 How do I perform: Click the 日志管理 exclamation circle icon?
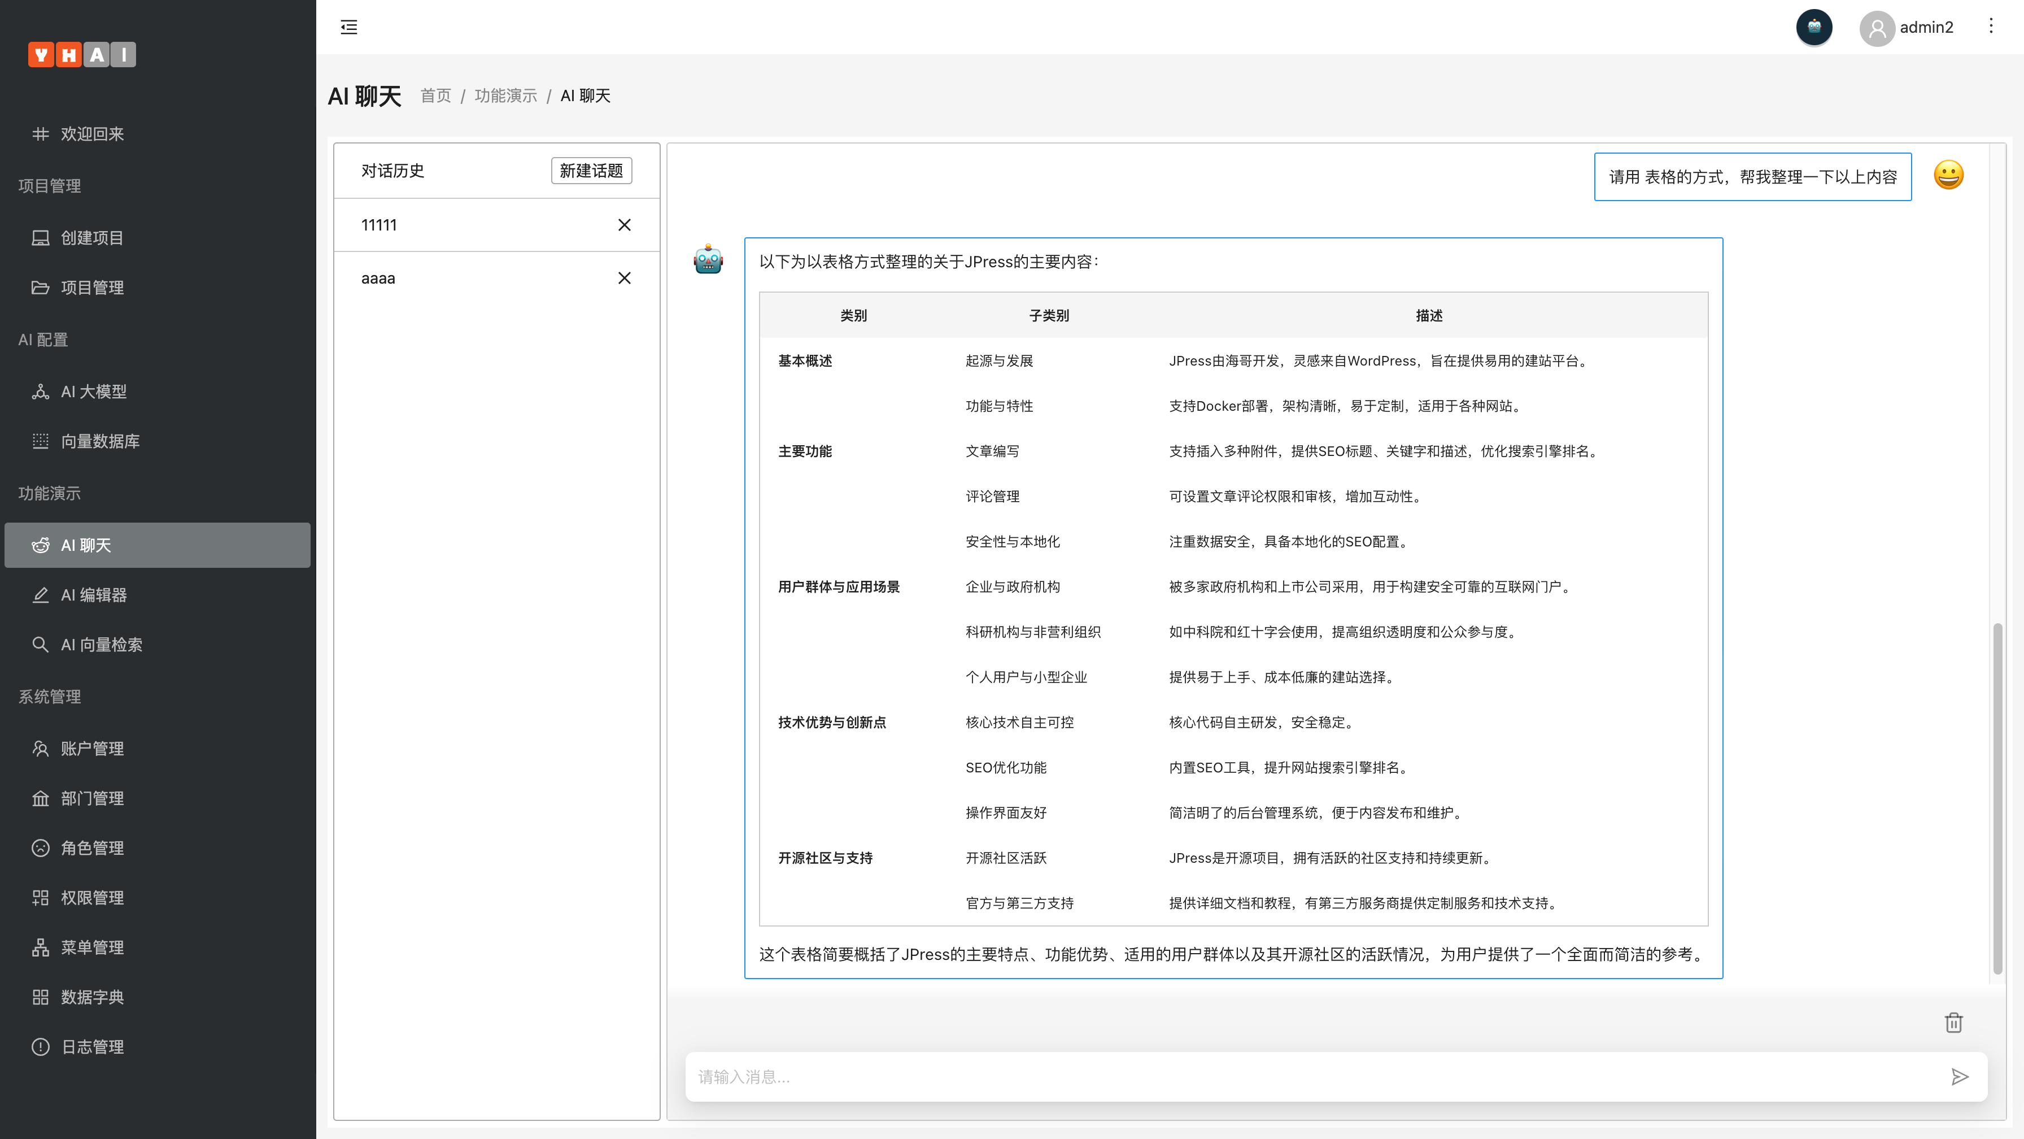pyautogui.click(x=40, y=1047)
